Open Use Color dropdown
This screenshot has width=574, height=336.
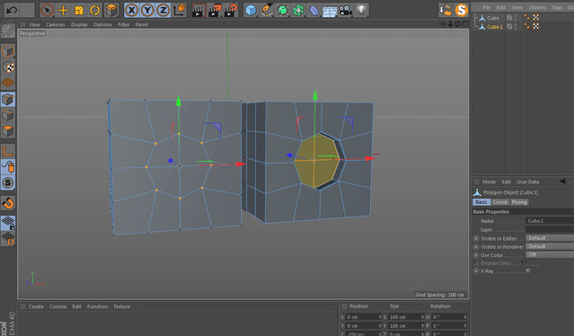[550, 255]
